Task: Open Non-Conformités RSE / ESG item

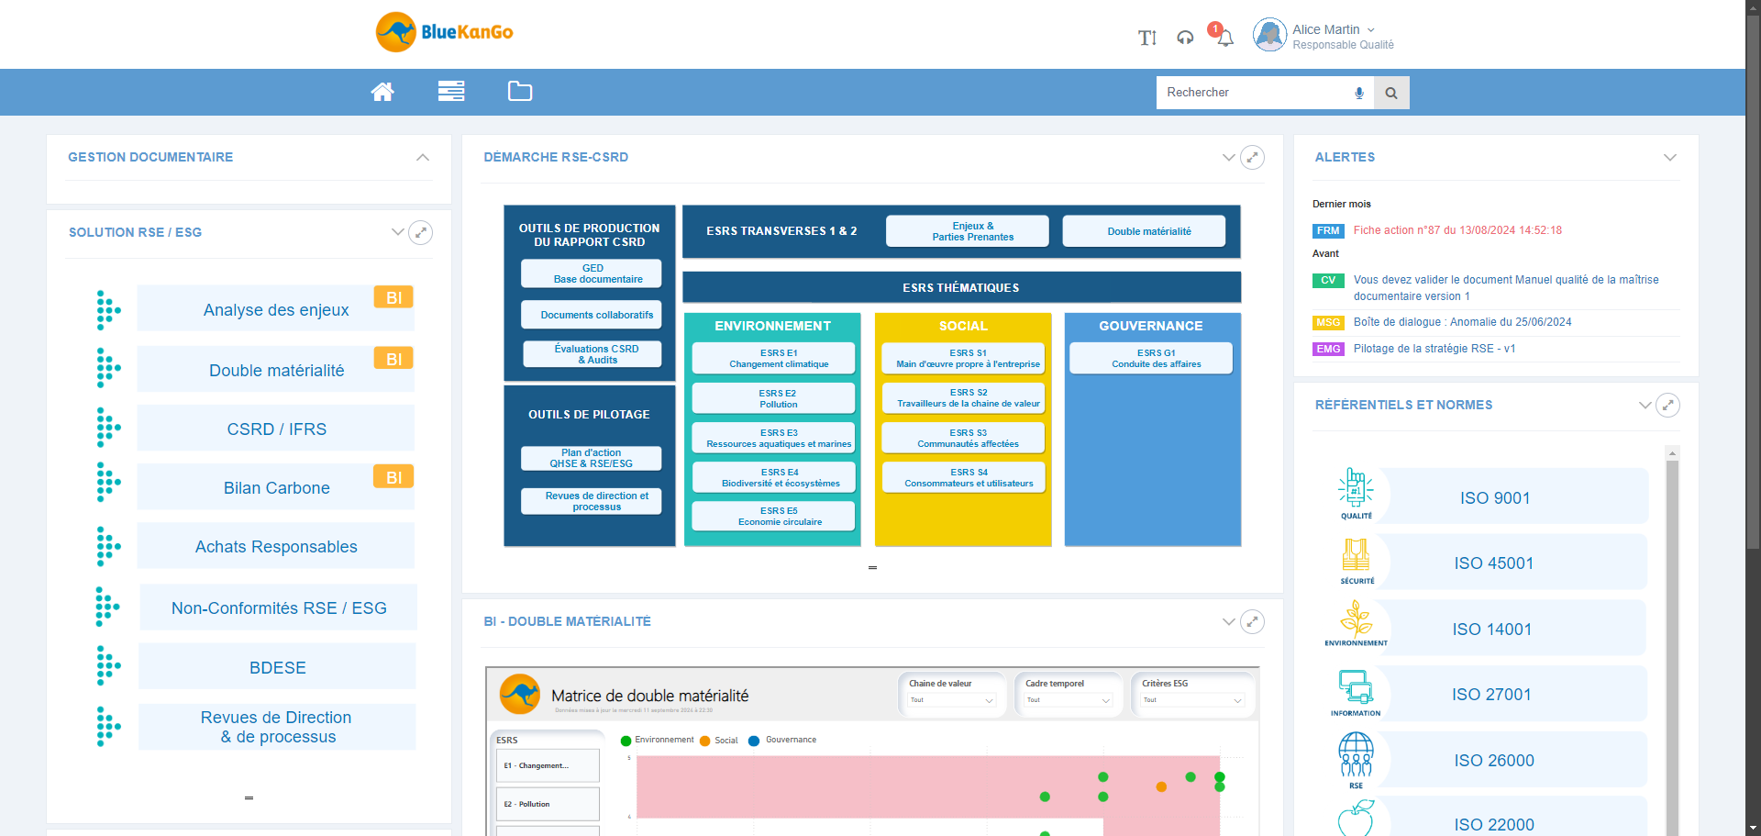Action: [279, 607]
